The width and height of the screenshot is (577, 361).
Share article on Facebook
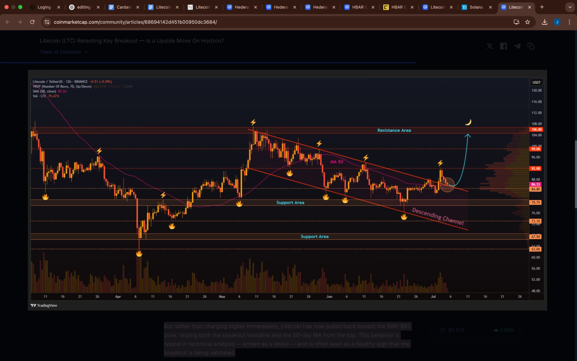(x=503, y=46)
